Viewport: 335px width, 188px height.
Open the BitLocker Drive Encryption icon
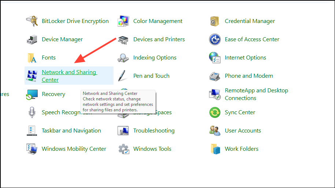[32, 21]
